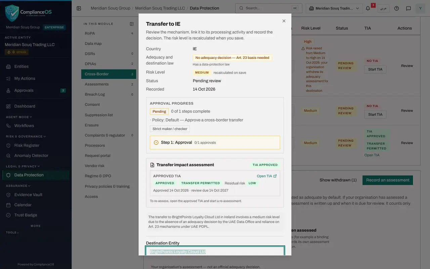This screenshot has width=430, height=269.
Task: Switch the language to Arabic
Action: pos(383,8)
